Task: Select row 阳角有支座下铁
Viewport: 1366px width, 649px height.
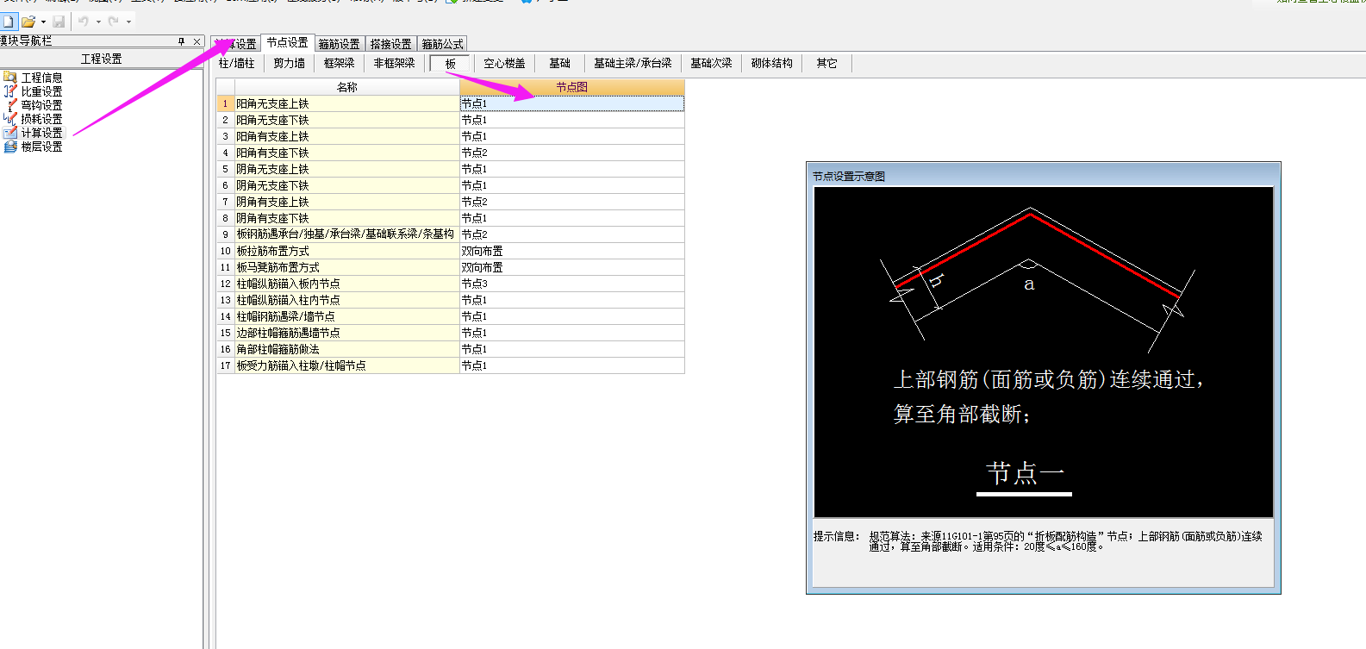Action: click(451, 153)
